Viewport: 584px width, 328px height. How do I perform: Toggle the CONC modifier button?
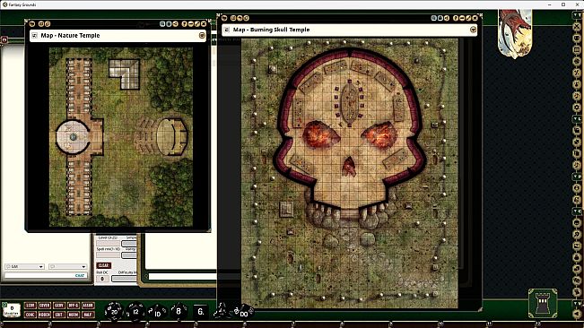(x=30, y=315)
